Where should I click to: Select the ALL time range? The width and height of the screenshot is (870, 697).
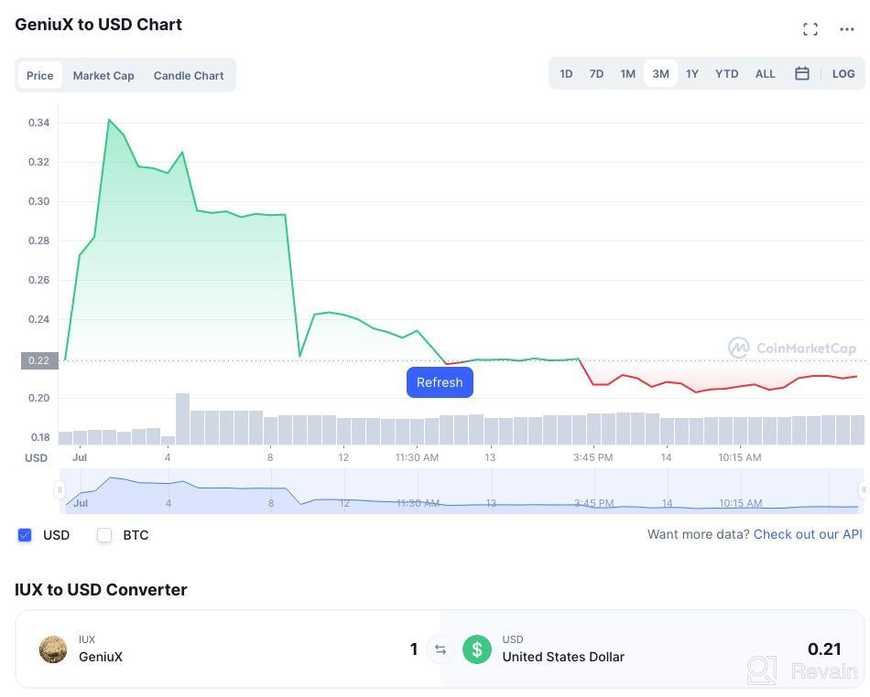pyautogui.click(x=765, y=74)
